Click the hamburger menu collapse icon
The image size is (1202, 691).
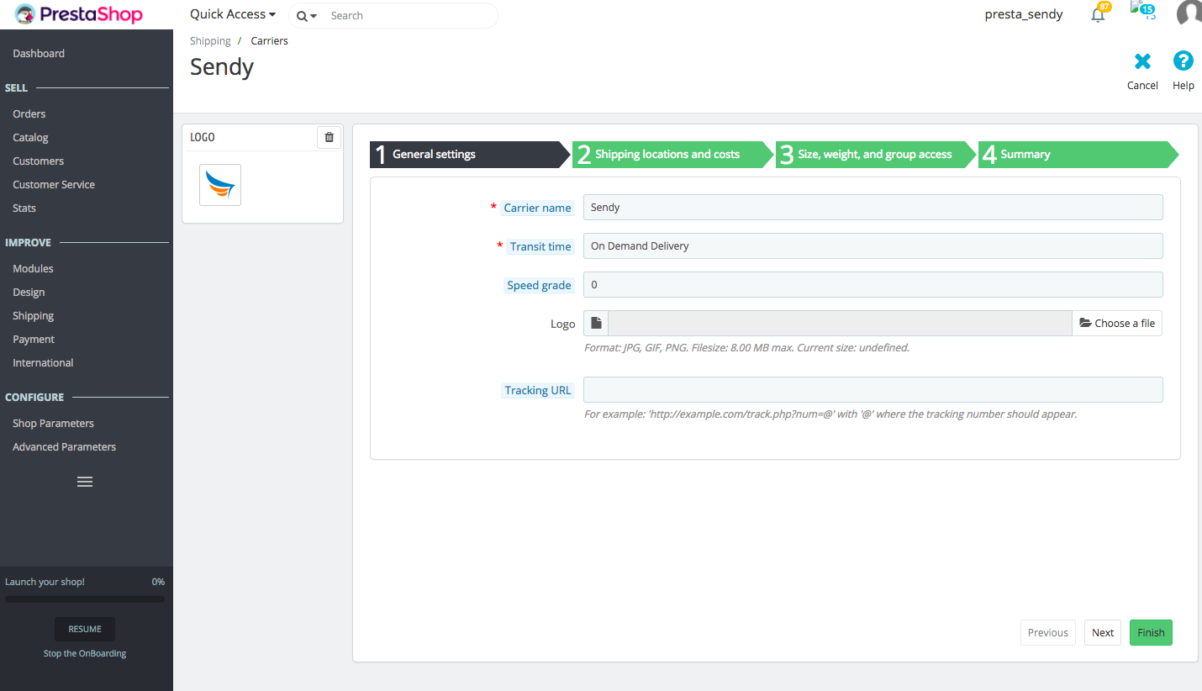(85, 482)
